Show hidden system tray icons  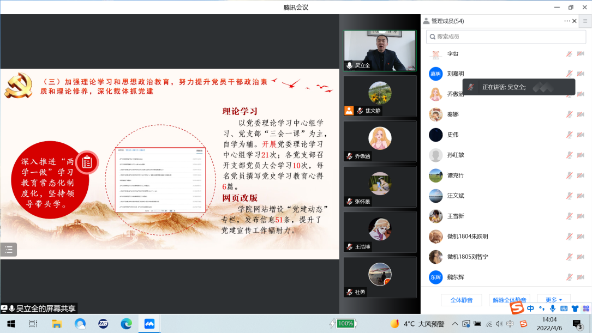[455, 324]
